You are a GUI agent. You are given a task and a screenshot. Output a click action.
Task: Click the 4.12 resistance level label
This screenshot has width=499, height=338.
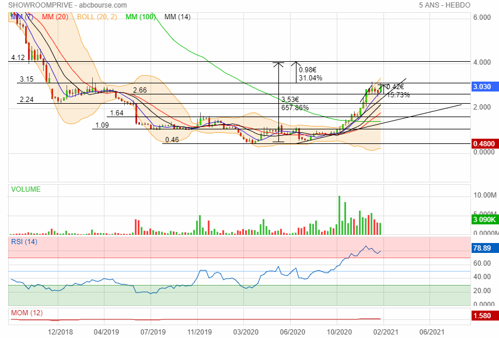(x=18, y=58)
